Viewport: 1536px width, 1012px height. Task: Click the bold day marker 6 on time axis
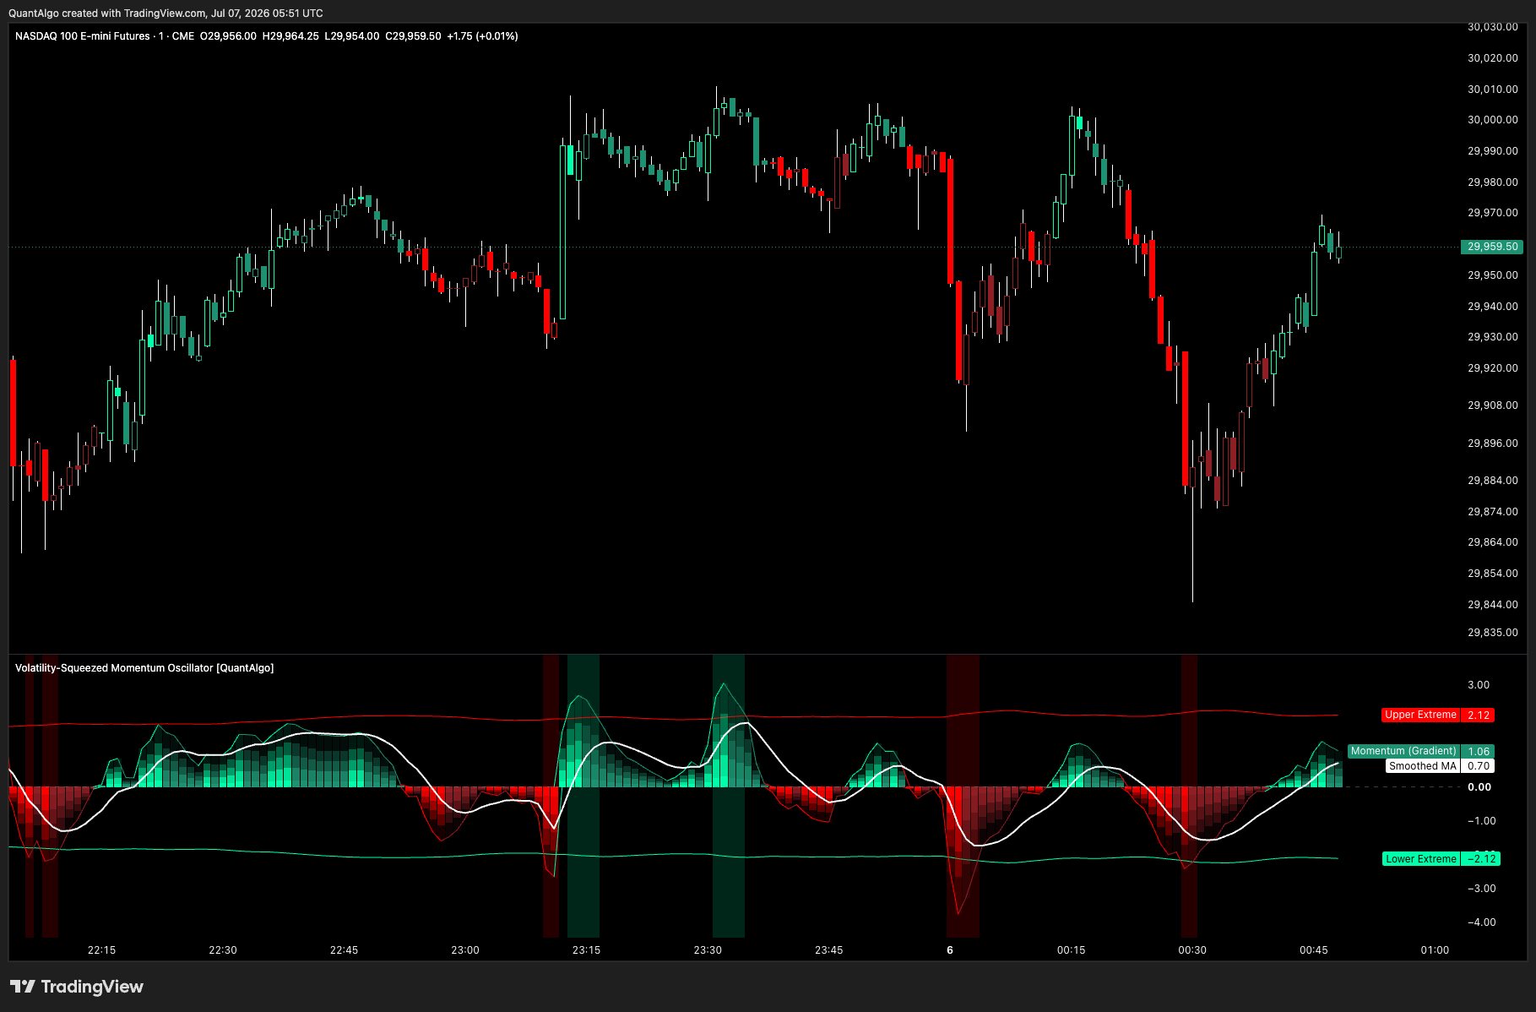pos(950,950)
